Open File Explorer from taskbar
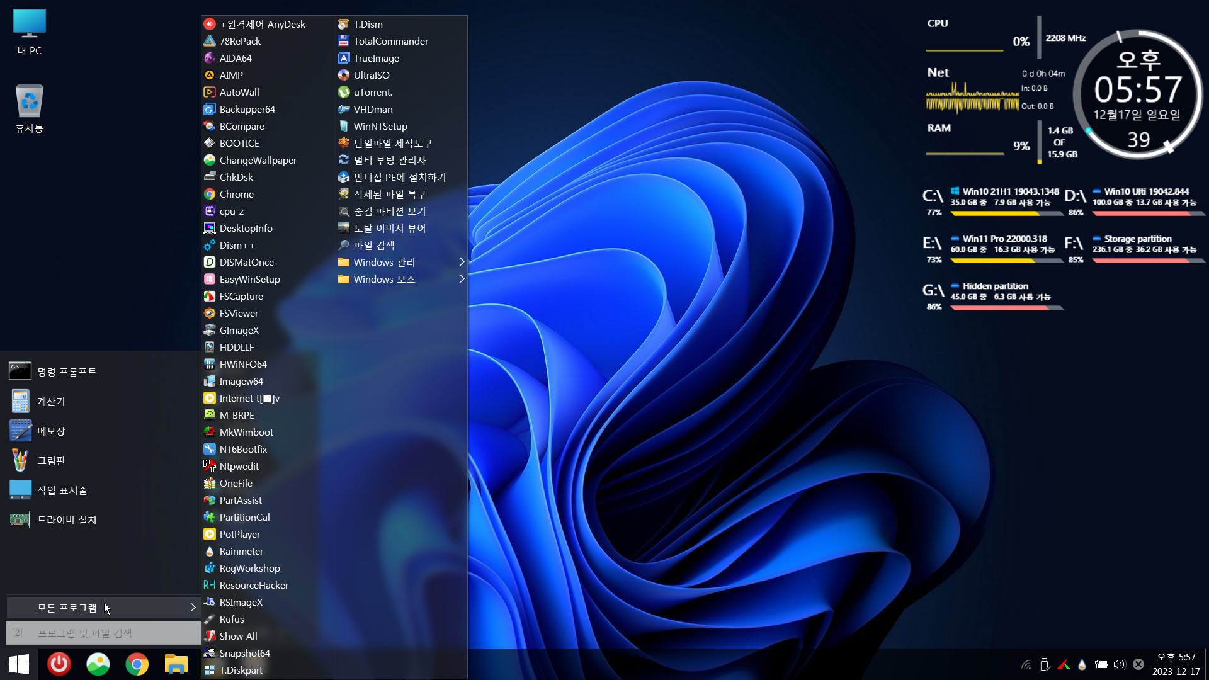 coord(176,664)
